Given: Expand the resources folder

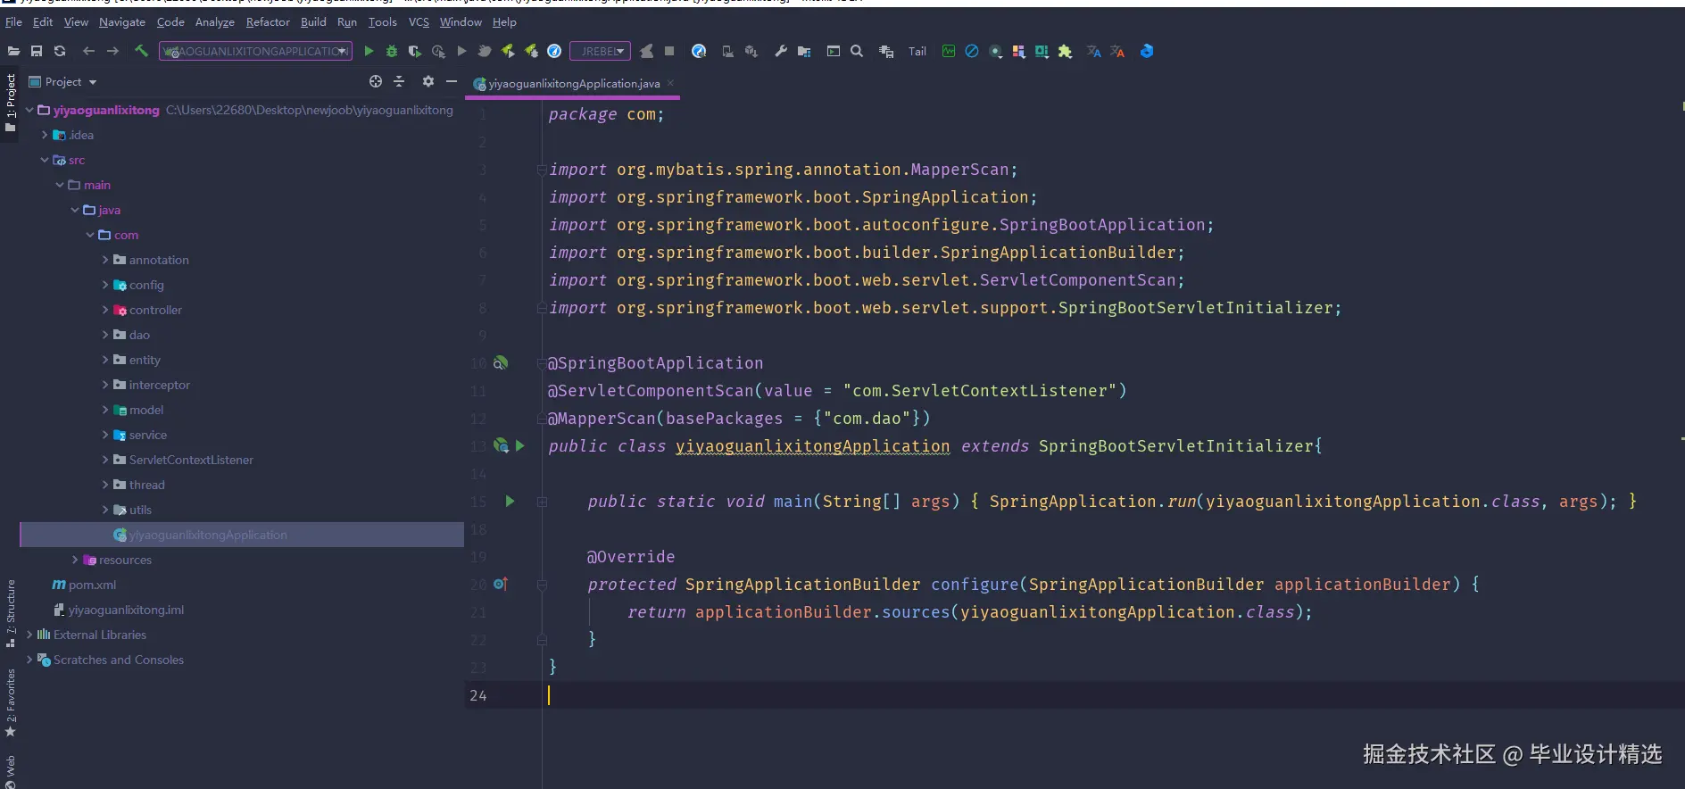Looking at the screenshot, I should click(75, 561).
